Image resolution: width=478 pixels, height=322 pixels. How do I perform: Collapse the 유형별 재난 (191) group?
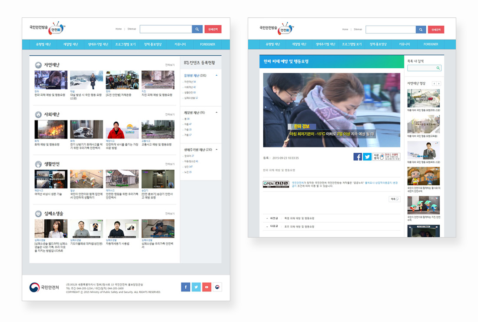pos(216,75)
